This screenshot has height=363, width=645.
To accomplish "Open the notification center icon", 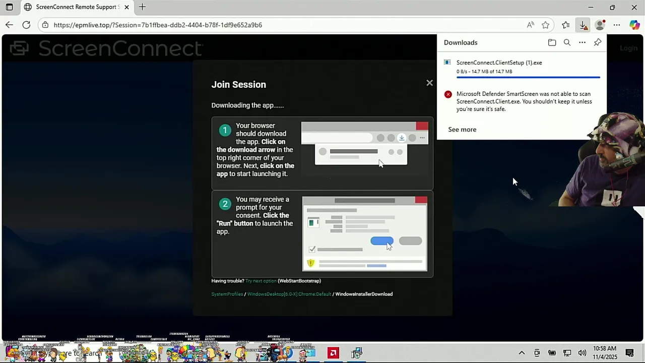I will click(629, 353).
